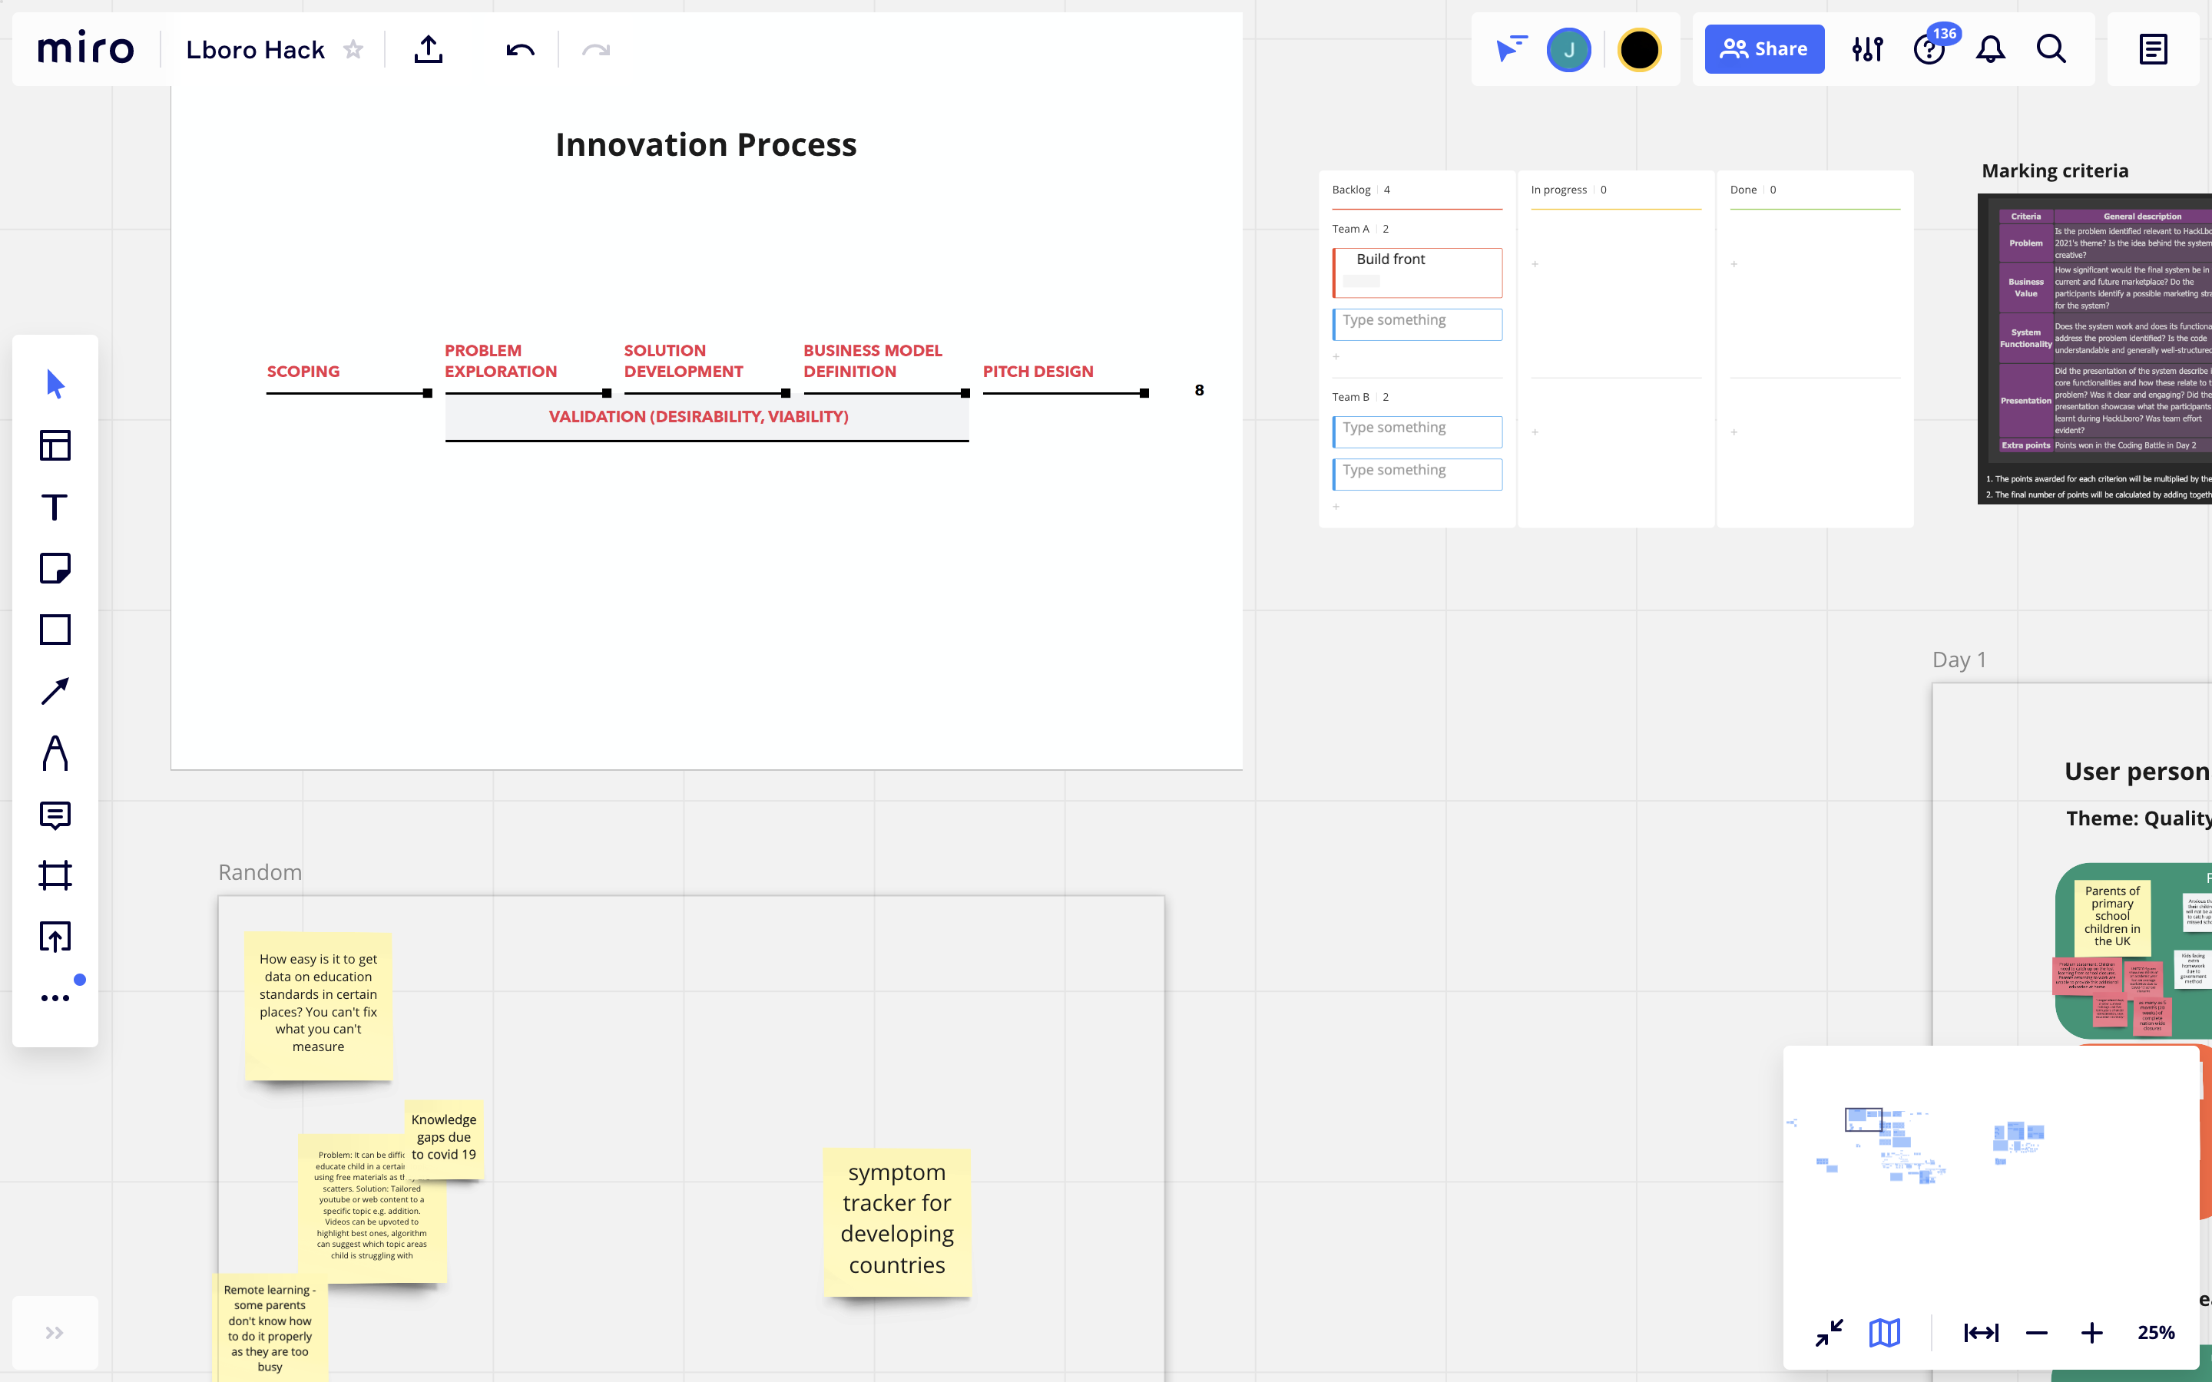Open board settings sliders menu
This screenshot has height=1382, width=2212.
tap(1867, 49)
